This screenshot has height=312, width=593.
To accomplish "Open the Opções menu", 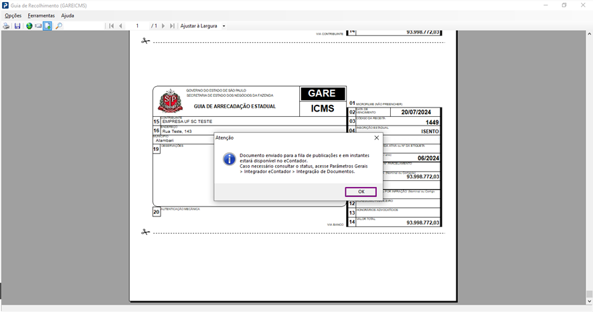I will pos(13,15).
